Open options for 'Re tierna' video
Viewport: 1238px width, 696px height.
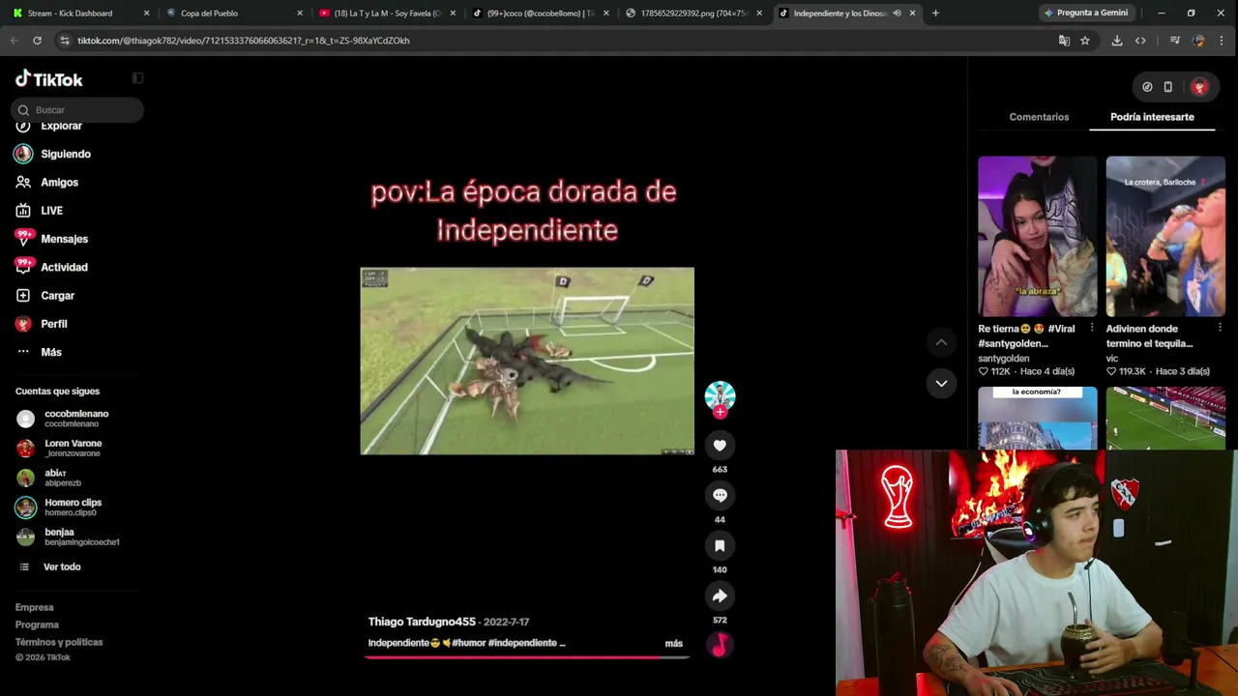(x=1092, y=329)
